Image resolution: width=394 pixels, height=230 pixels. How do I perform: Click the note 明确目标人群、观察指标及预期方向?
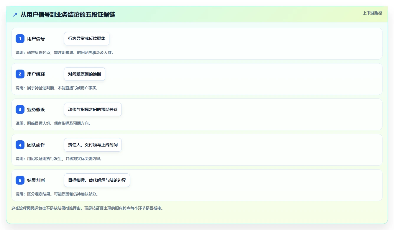click(53, 123)
